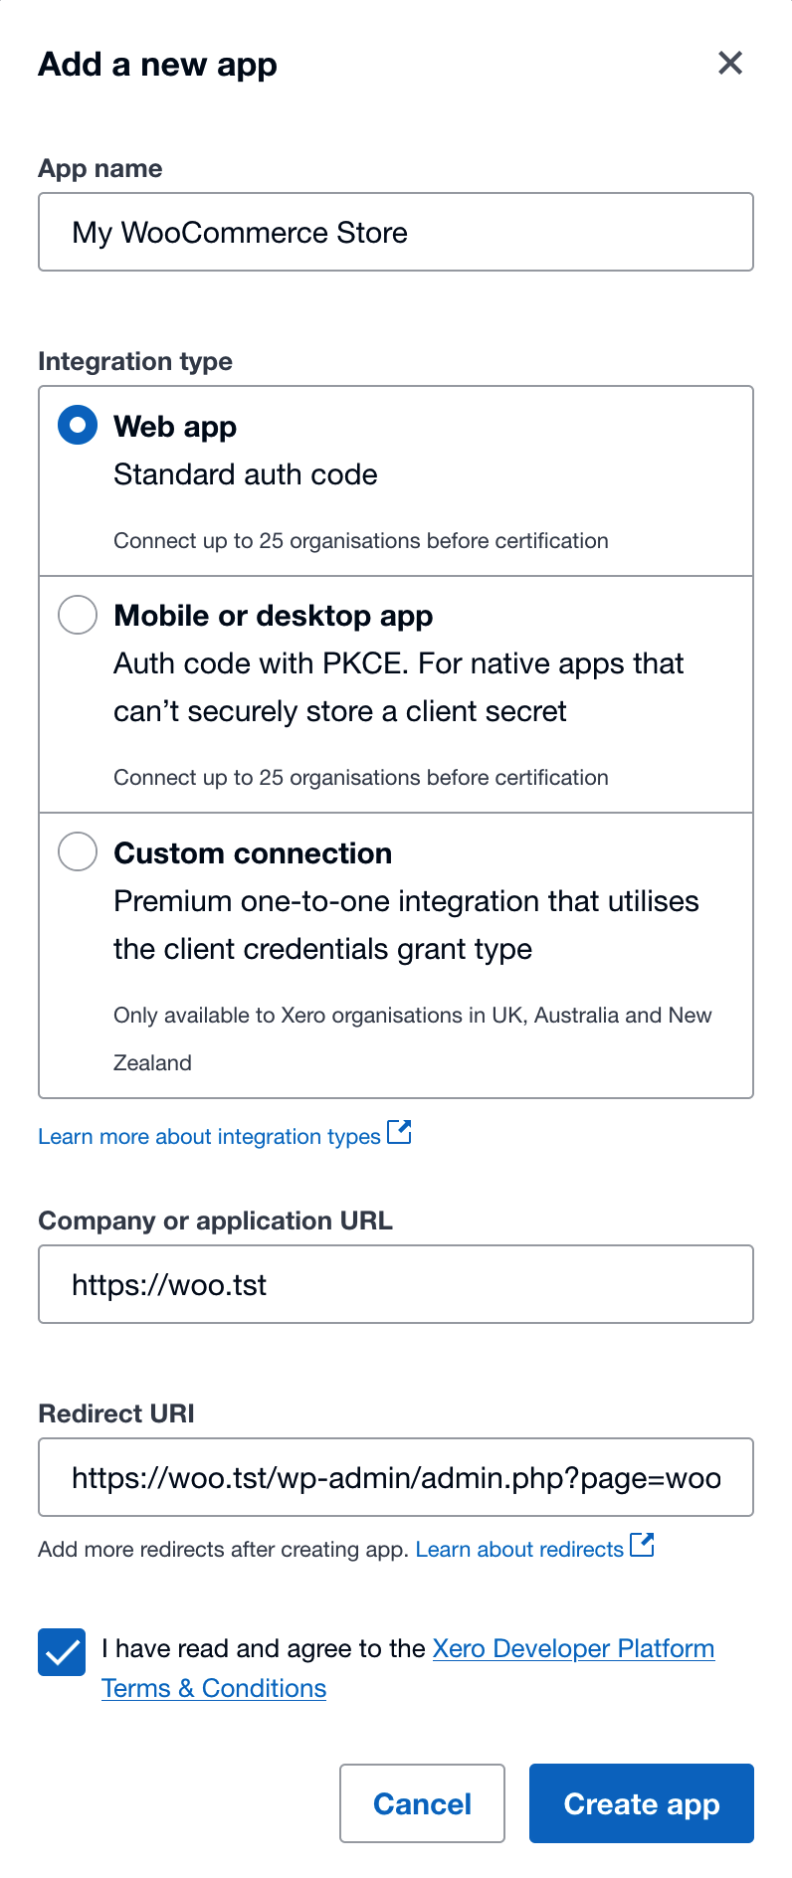Click the Company or application URL field
The width and height of the screenshot is (792, 1878).
[x=395, y=1284]
